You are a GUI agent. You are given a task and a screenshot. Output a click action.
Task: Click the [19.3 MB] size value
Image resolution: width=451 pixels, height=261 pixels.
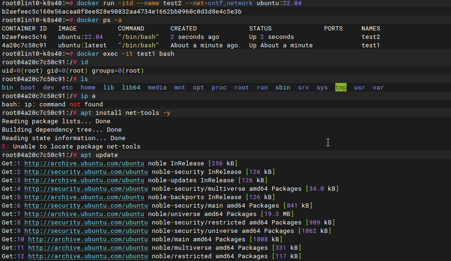pos(277,214)
